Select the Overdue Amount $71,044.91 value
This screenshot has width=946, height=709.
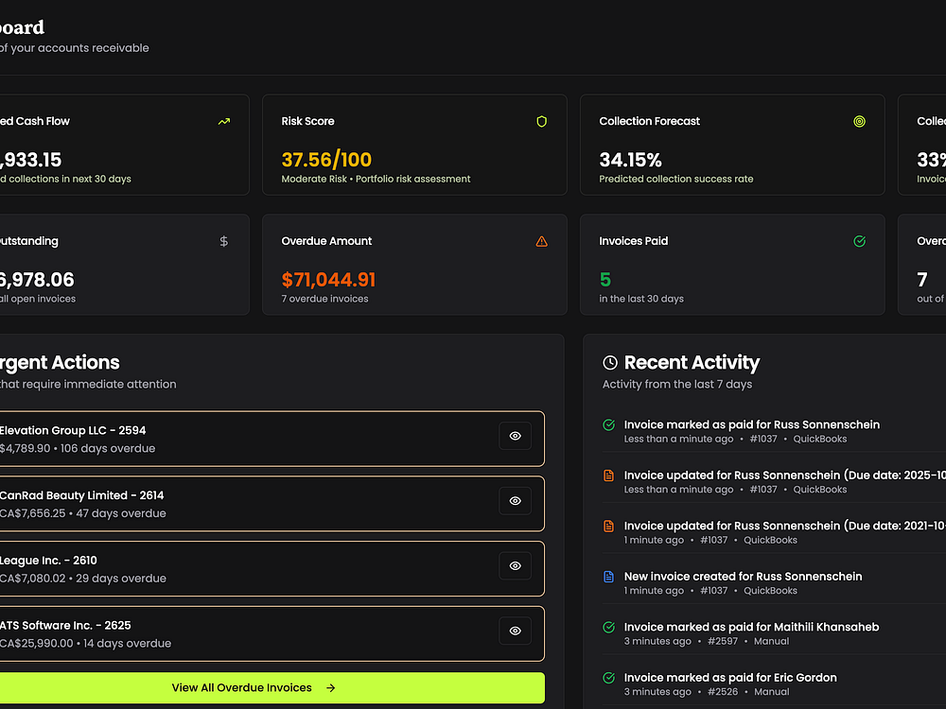[x=328, y=280]
